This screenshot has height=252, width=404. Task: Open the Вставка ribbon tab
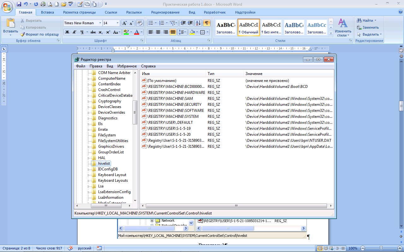47,12
